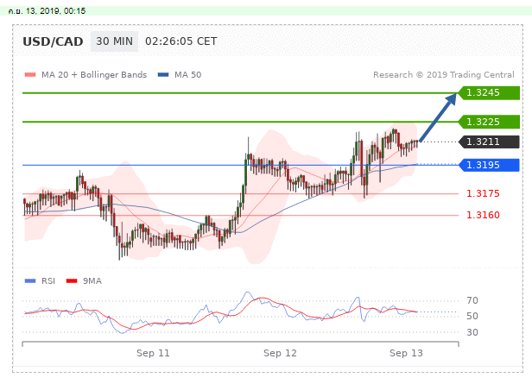Click the RSI 50 level label
Screen dimensions: 532x384
(x=472, y=316)
